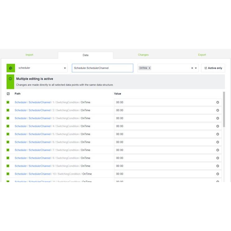
Task: Open time picker for channel 1 OnTime
Action: [x=218, y=102]
